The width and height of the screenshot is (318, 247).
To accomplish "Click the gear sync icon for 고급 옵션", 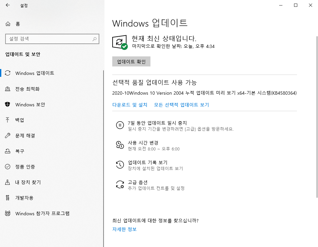I will coord(120,184).
